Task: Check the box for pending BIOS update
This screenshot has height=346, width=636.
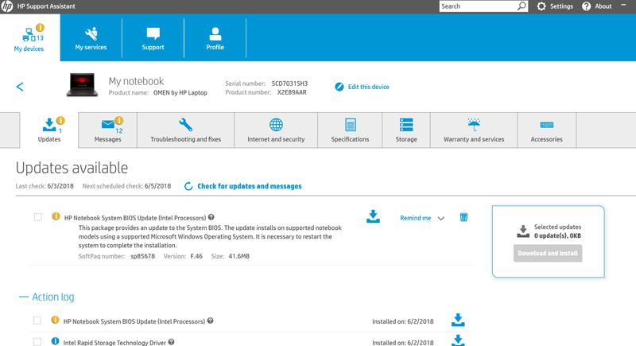Action: point(38,217)
